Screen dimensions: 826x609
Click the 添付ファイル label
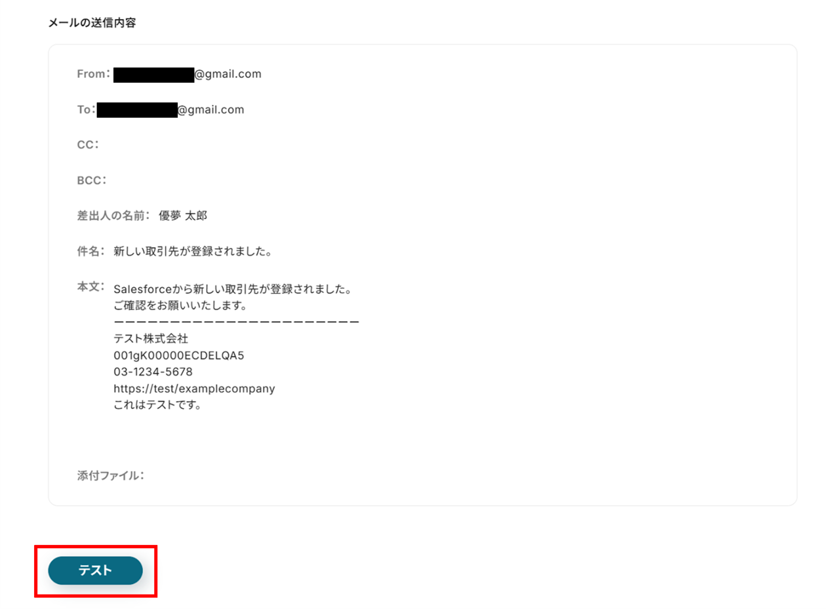[110, 476]
